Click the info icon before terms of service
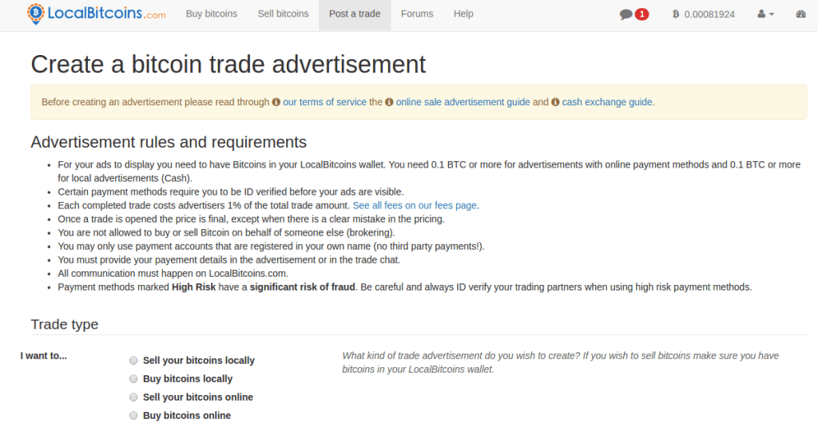 coord(276,102)
